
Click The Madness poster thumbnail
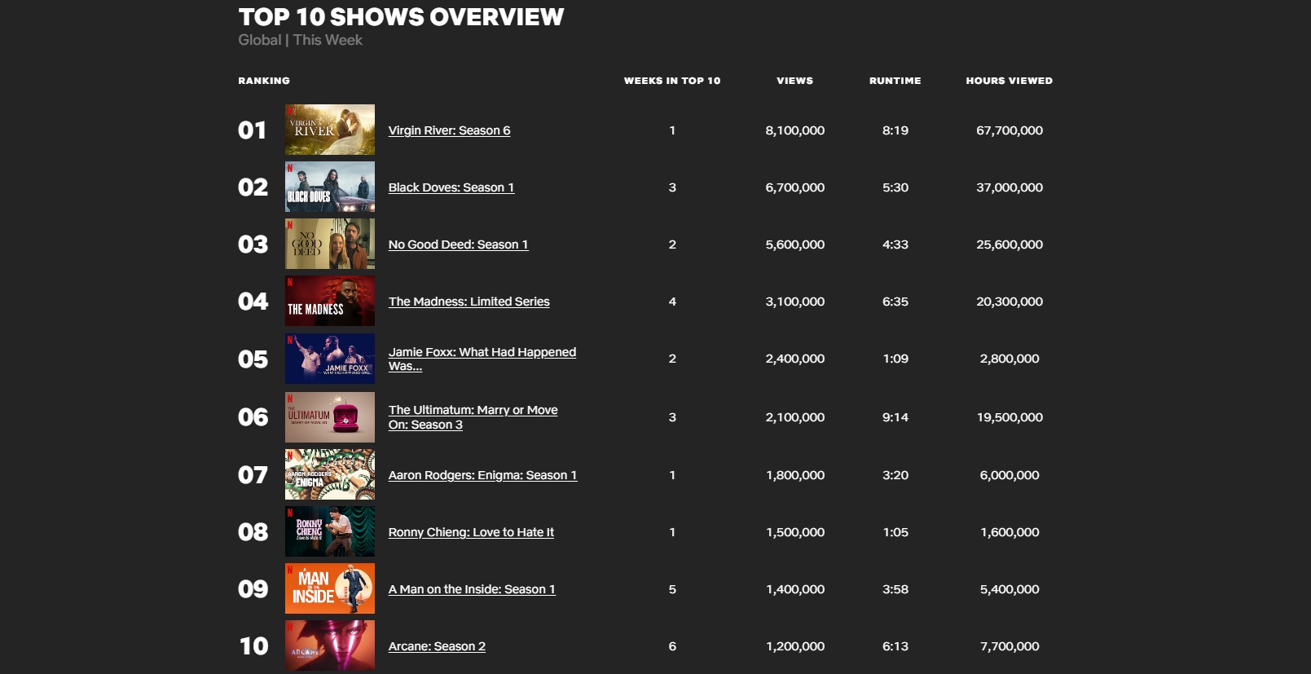pos(330,301)
